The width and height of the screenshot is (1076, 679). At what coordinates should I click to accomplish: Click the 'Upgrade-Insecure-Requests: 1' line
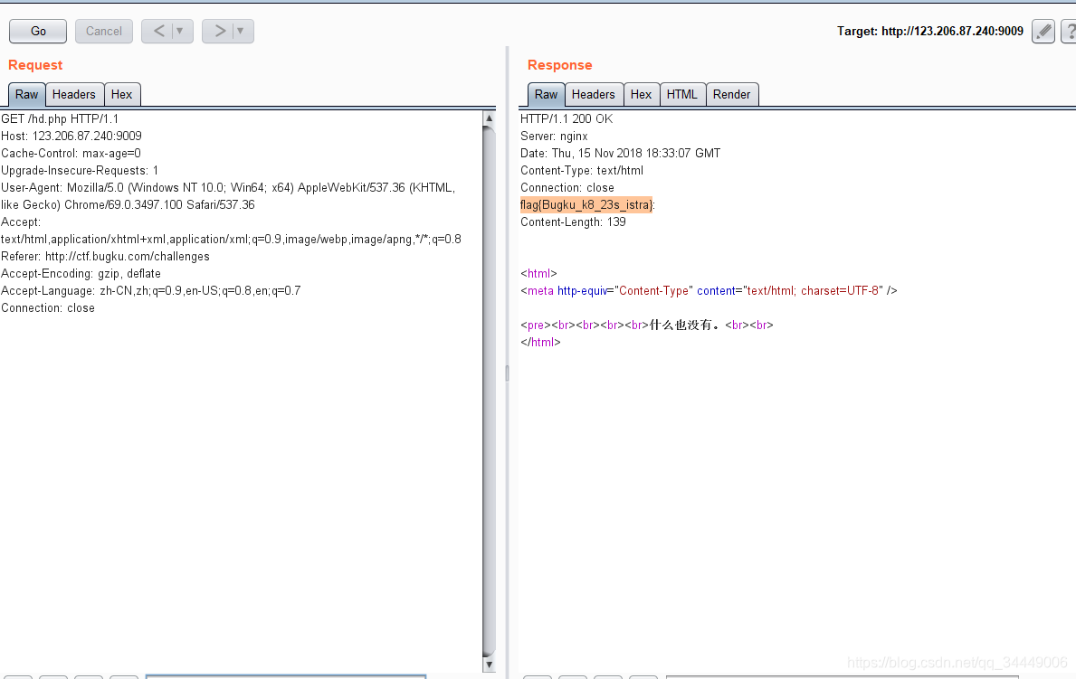pos(80,170)
